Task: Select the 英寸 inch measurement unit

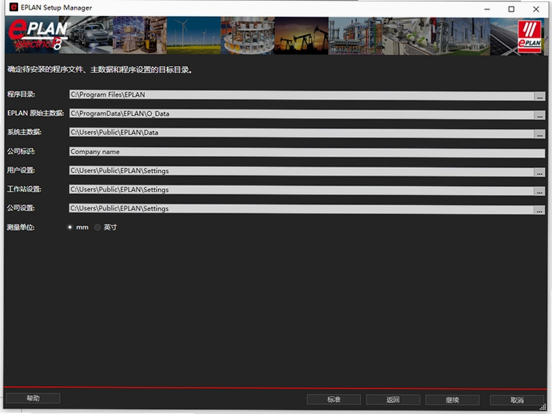Action: click(x=97, y=227)
